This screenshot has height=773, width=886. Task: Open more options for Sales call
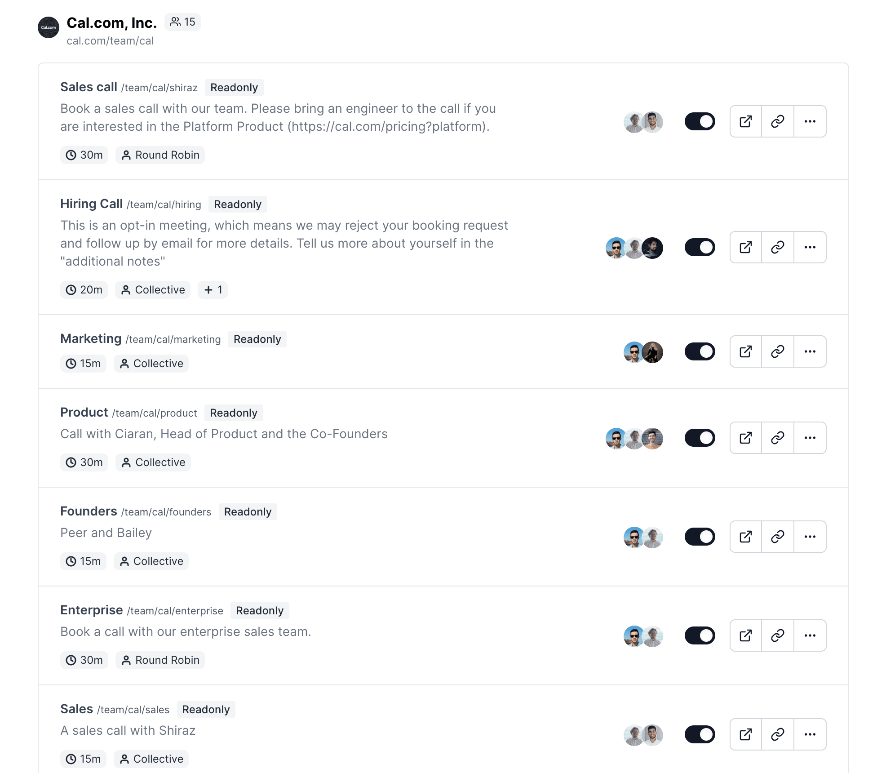coord(810,121)
